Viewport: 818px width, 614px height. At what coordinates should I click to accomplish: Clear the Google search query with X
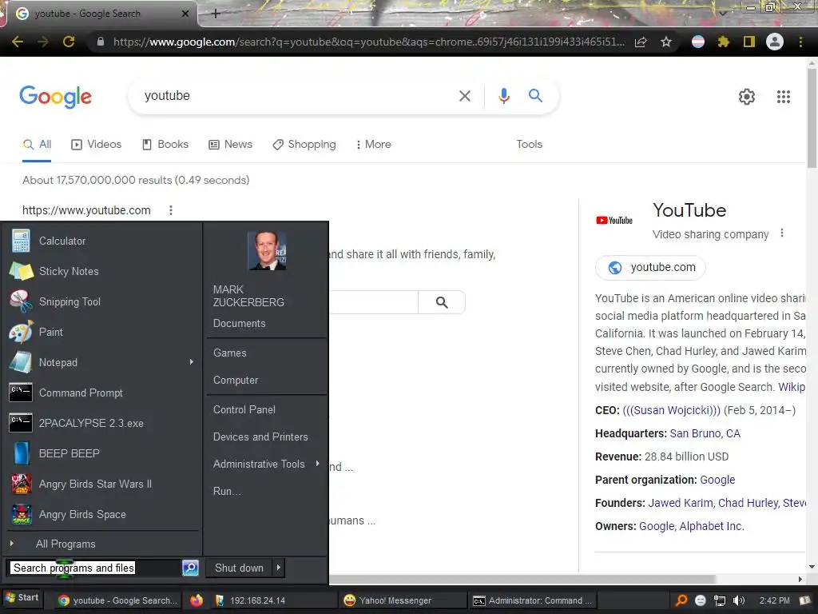(x=464, y=96)
